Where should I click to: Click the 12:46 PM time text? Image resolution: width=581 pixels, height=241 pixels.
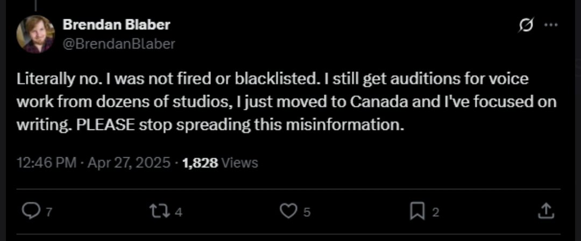(46, 163)
